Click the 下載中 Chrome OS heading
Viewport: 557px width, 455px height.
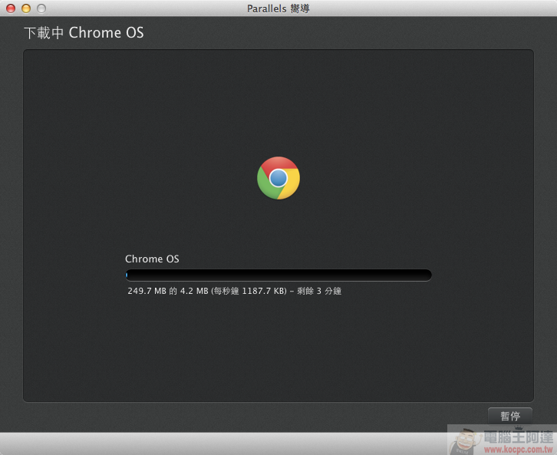coord(84,33)
